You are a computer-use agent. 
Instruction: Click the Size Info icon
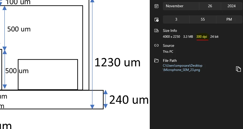pyautogui.click(x=156, y=31)
